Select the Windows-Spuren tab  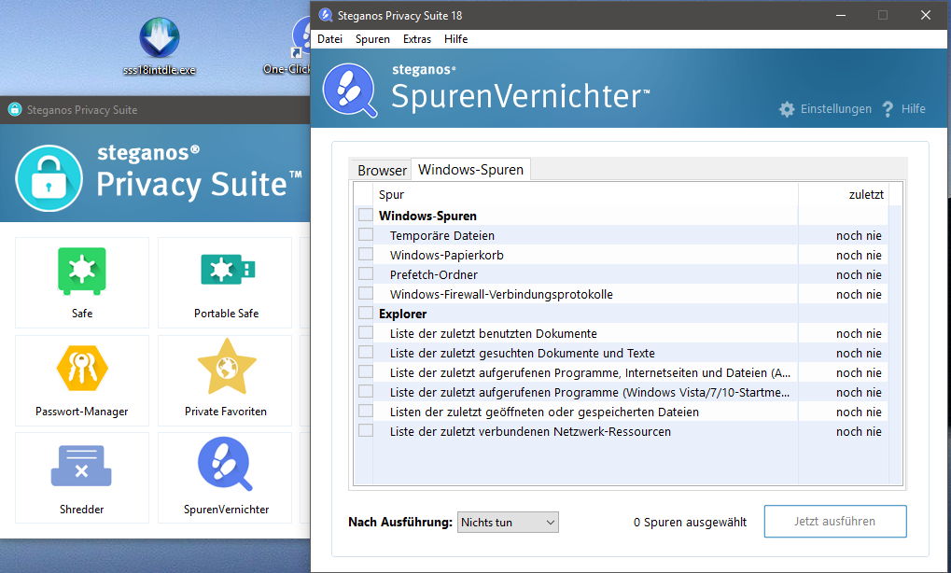click(470, 169)
